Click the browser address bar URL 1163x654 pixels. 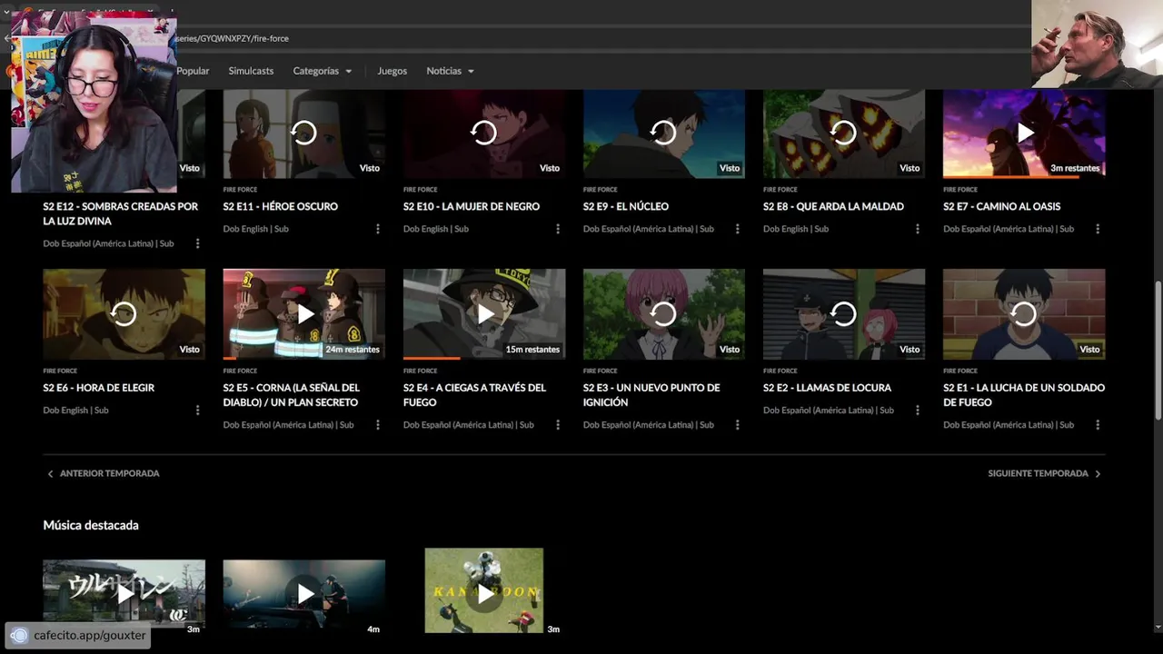click(x=233, y=38)
